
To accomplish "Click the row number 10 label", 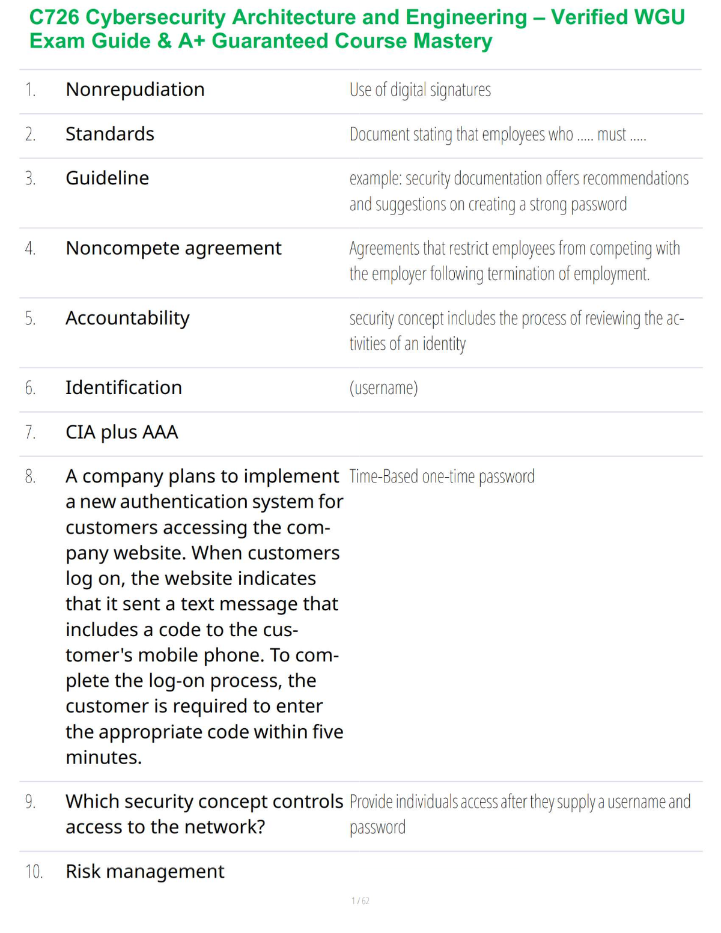I will (34, 871).
